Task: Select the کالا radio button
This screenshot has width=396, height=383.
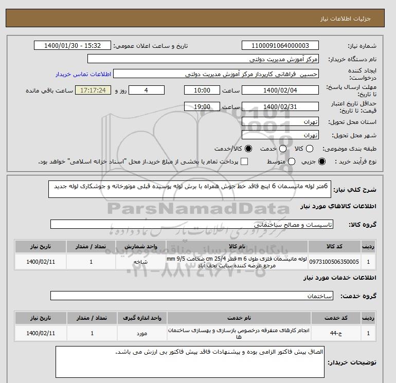Action: coord(310,149)
